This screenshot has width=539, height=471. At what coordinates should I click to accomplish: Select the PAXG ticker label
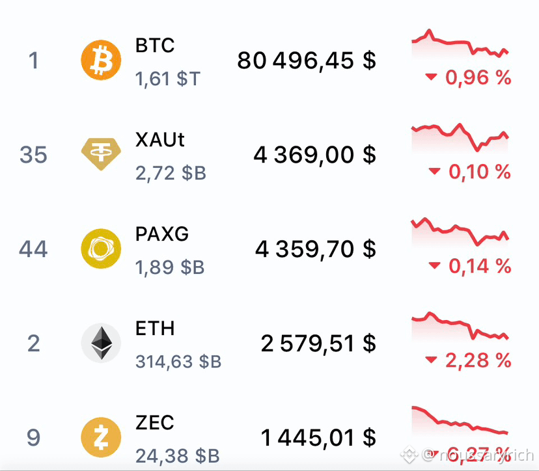click(162, 234)
